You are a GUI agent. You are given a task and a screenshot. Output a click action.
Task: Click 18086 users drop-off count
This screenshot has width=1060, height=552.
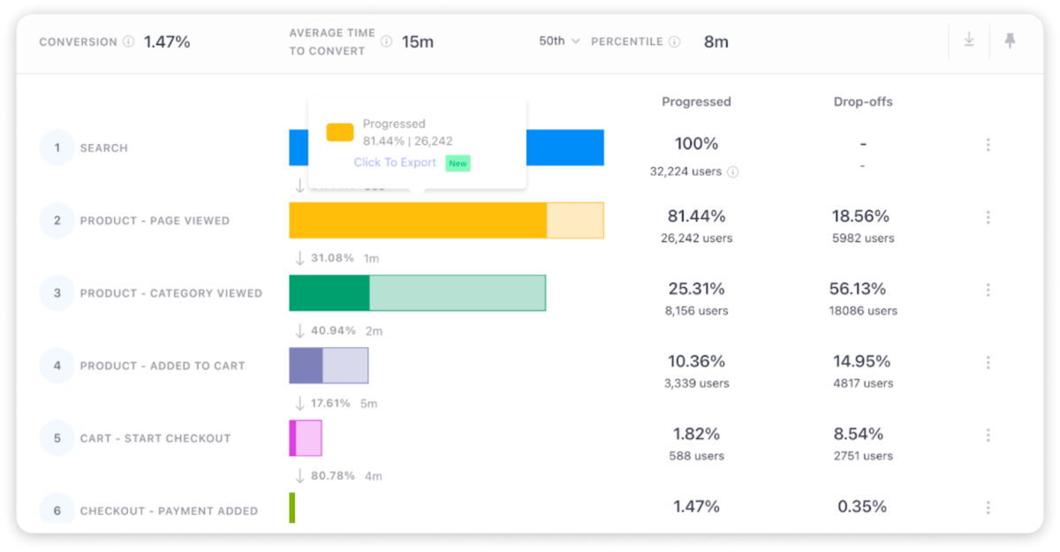coord(863,311)
